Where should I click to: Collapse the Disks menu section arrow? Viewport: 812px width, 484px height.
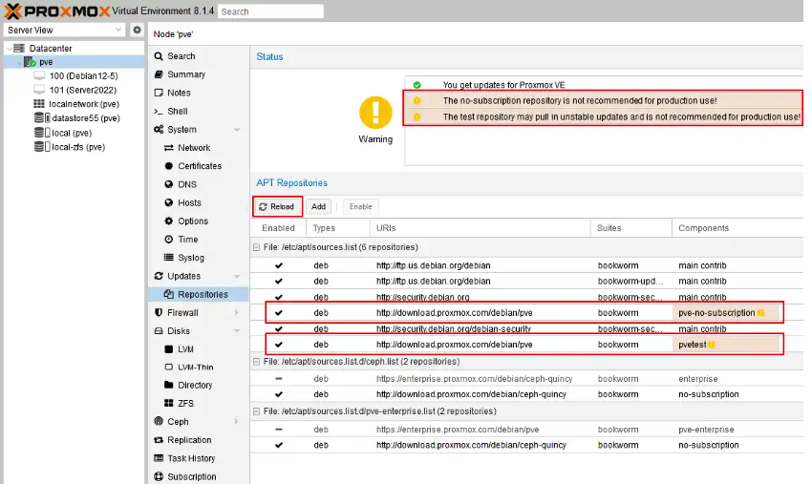click(x=237, y=331)
